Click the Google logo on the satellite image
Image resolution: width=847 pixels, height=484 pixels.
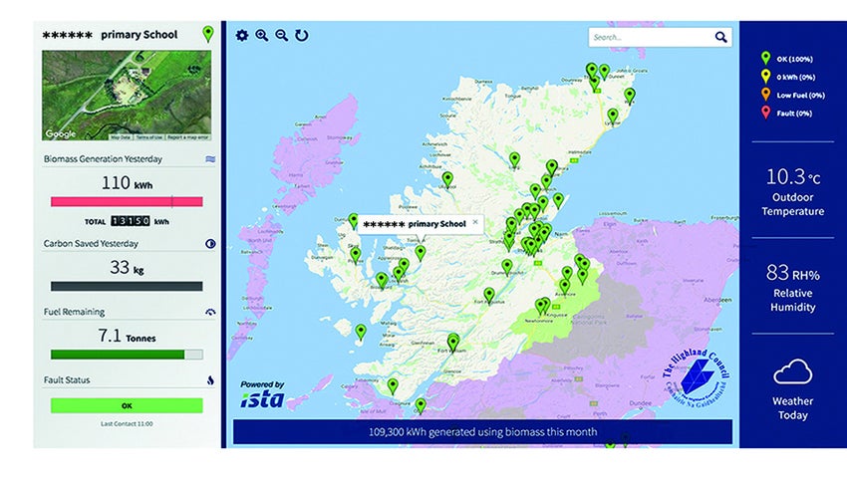click(61, 133)
